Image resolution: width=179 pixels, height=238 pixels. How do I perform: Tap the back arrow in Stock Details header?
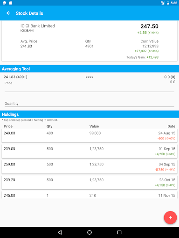pyautogui.click(x=8, y=13)
